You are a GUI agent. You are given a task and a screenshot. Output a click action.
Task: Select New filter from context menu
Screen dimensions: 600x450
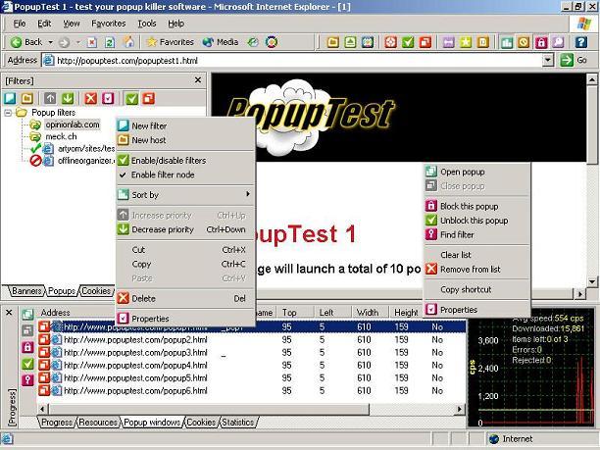click(x=185, y=125)
